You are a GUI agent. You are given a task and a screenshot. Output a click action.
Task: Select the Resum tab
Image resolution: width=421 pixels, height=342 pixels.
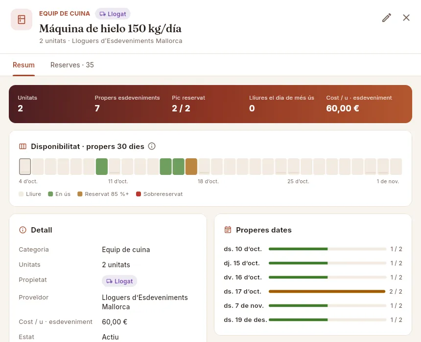click(x=23, y=65)
